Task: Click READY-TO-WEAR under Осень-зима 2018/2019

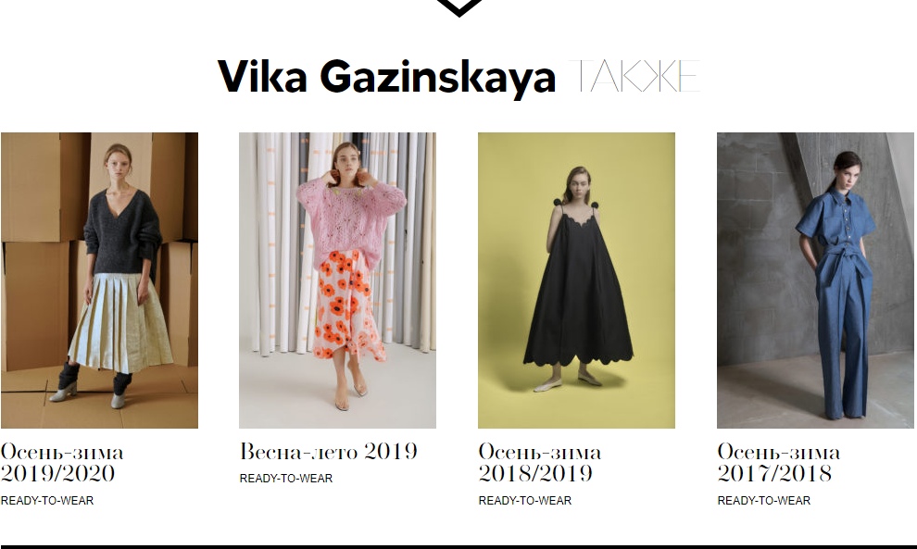Action: tap(525, 501)
